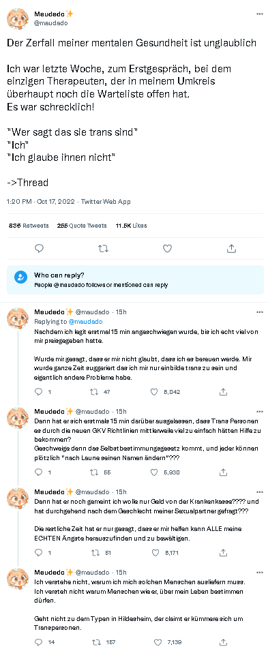Reply to the main tweet via speech bubble icon
This screenshot has height=651, width=268.
coord(39,248)
